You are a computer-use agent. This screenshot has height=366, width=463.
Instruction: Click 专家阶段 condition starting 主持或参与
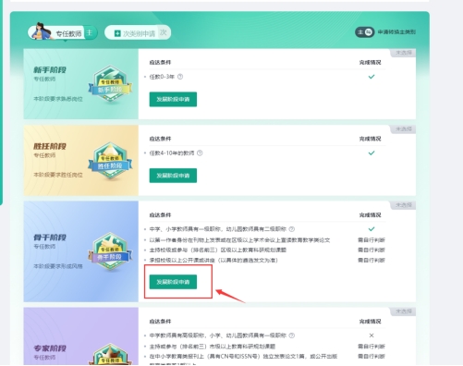(213, 347)
